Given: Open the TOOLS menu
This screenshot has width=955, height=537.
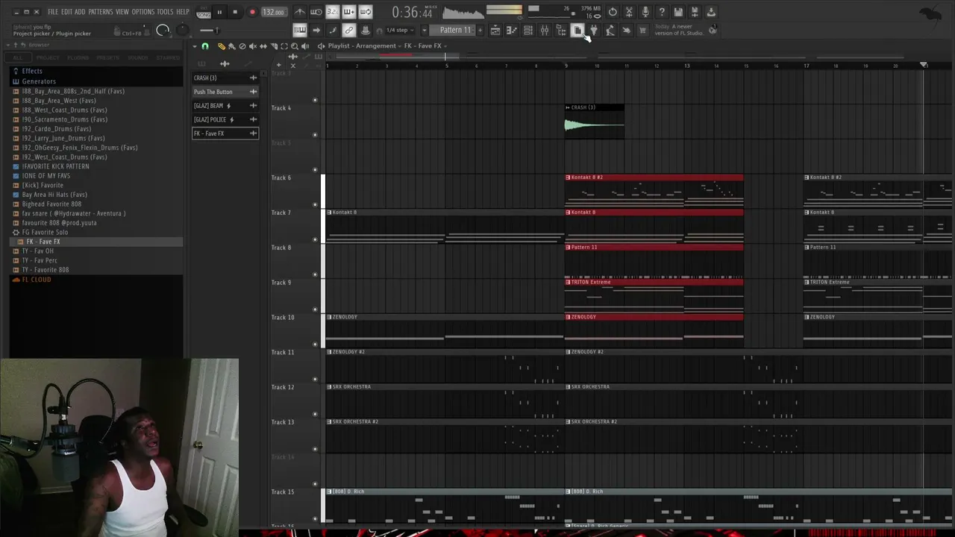Looking at the screenshot, I should 165,12.
